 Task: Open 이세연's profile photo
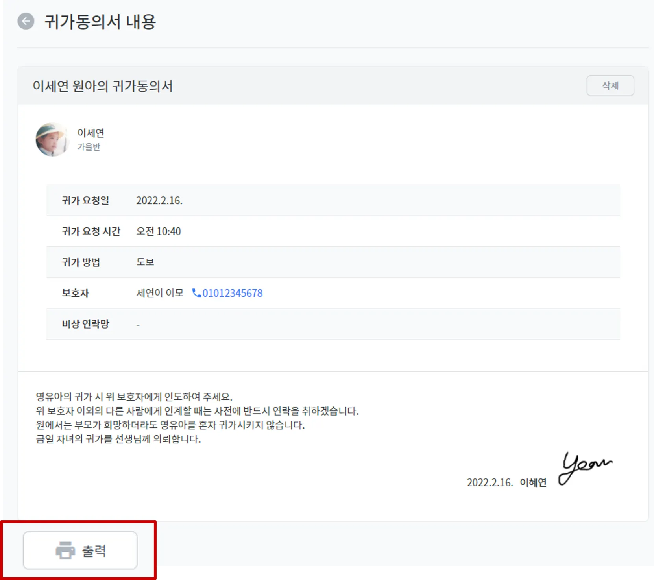click(52, 139)
